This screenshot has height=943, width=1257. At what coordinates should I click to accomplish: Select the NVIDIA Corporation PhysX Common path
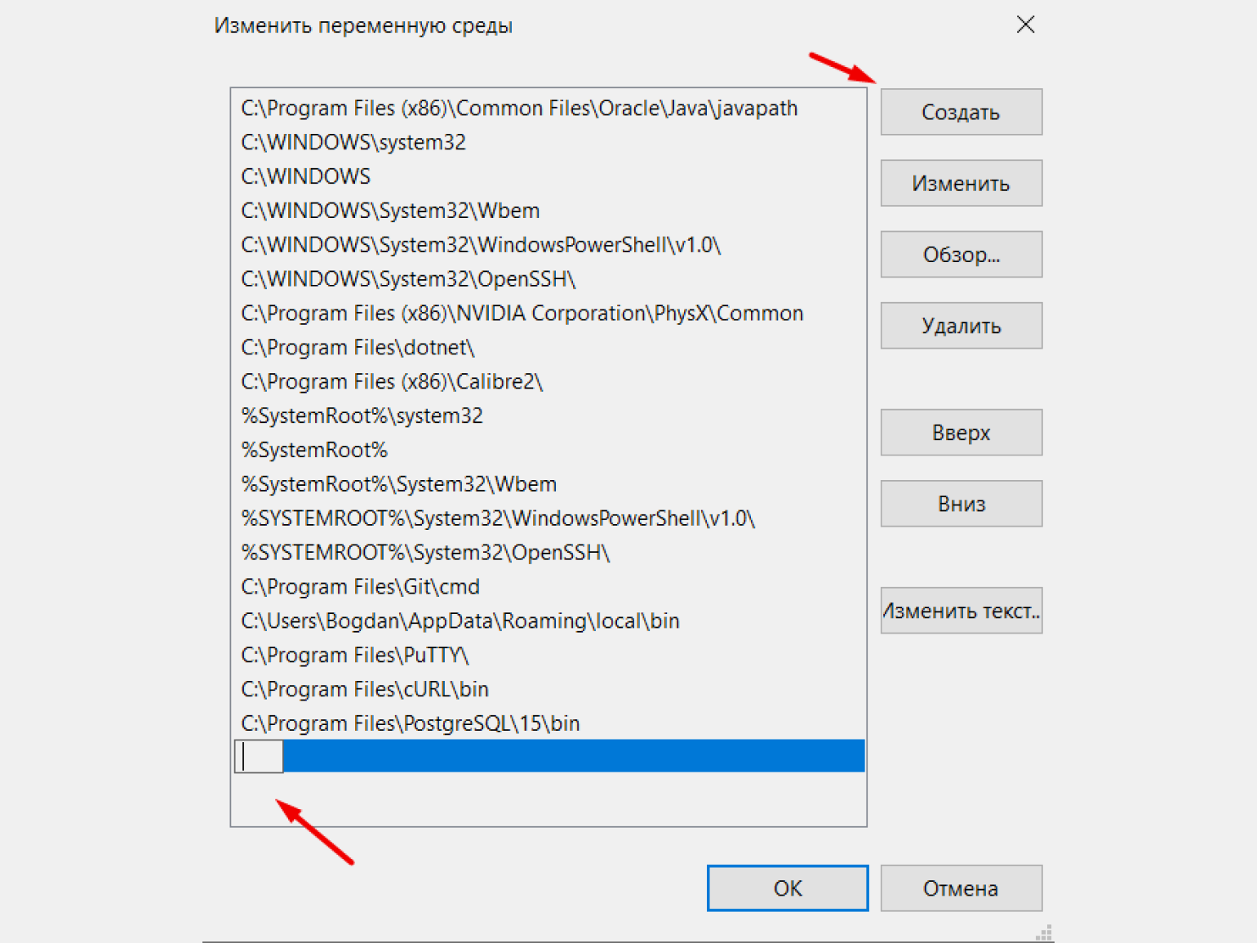click(x=549, y=313)
